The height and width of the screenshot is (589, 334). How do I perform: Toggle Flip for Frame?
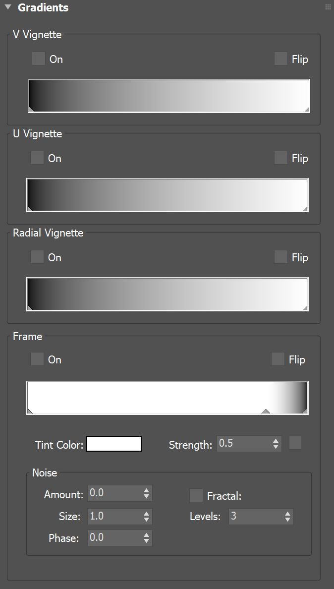point(278,359)
